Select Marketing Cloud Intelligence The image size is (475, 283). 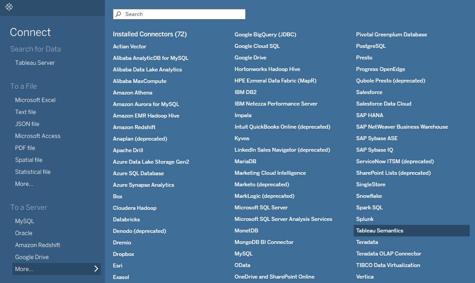pos(270,173)
